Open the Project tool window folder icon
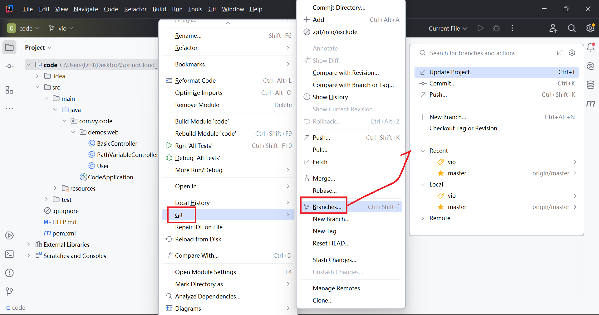The image size is (599, 315). [x=9, y=47]
